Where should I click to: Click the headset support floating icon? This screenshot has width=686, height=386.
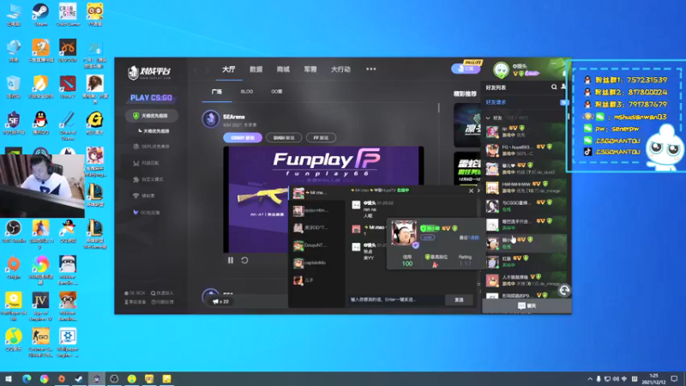[564, 291]
